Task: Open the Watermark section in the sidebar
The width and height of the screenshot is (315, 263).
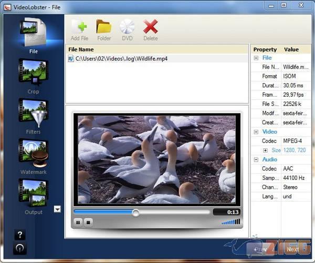Action: coord(34,157)
